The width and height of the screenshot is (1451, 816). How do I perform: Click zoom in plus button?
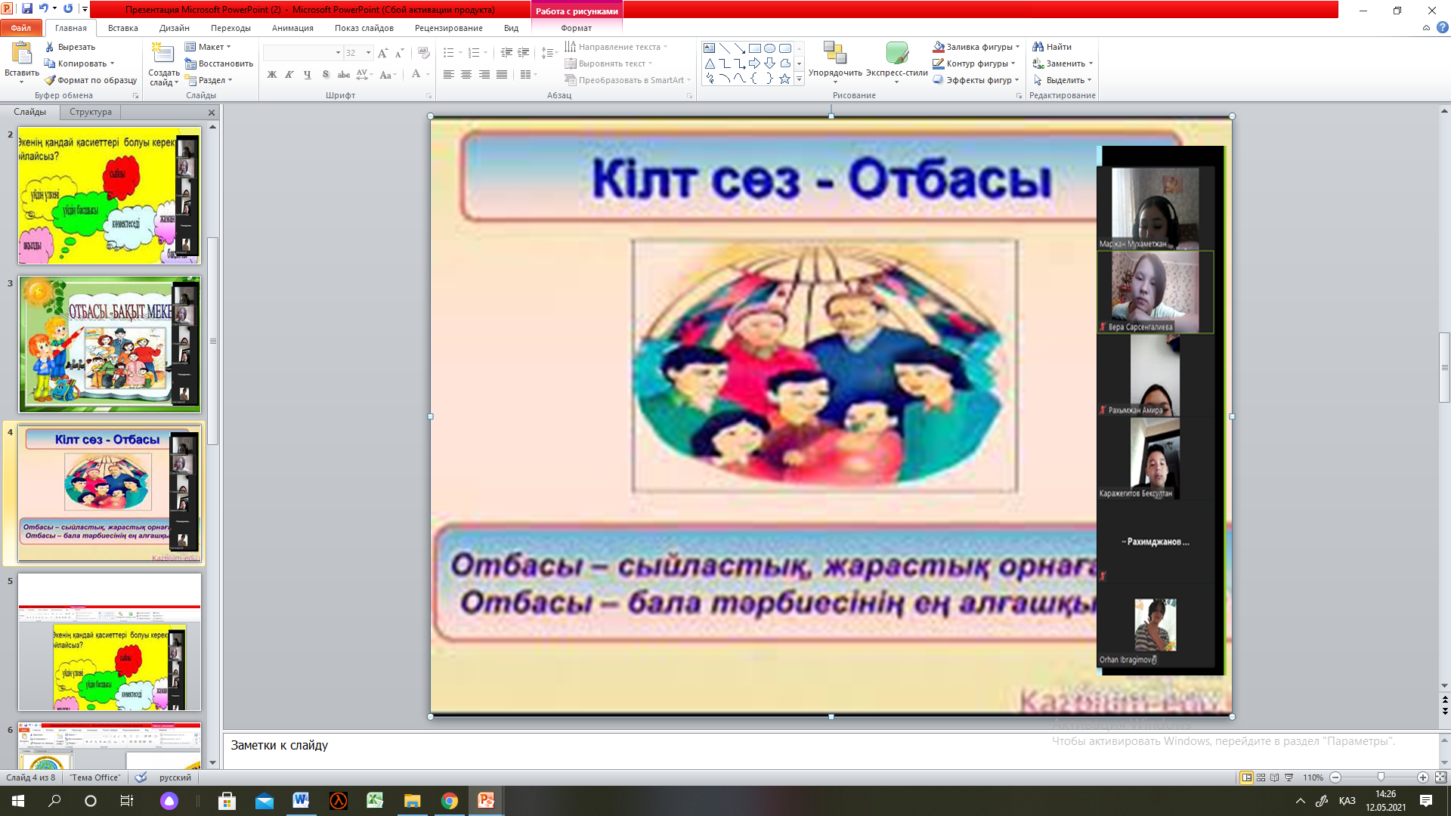[x=1423, y=777]
